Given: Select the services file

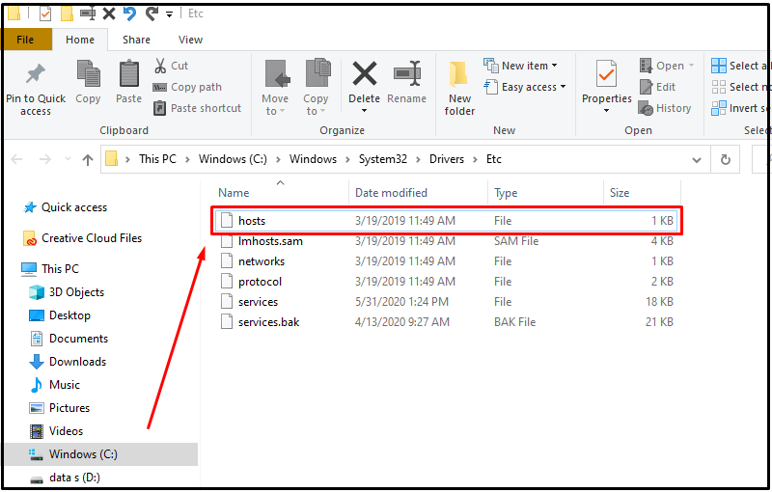Looking at the screenshot, I should click(447, 302).
